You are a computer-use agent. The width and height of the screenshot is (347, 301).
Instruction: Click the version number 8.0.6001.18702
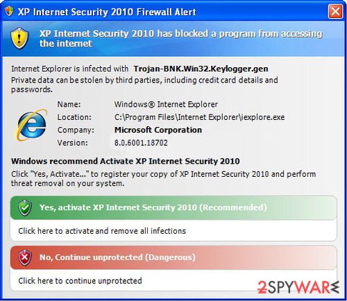point(141,143)
